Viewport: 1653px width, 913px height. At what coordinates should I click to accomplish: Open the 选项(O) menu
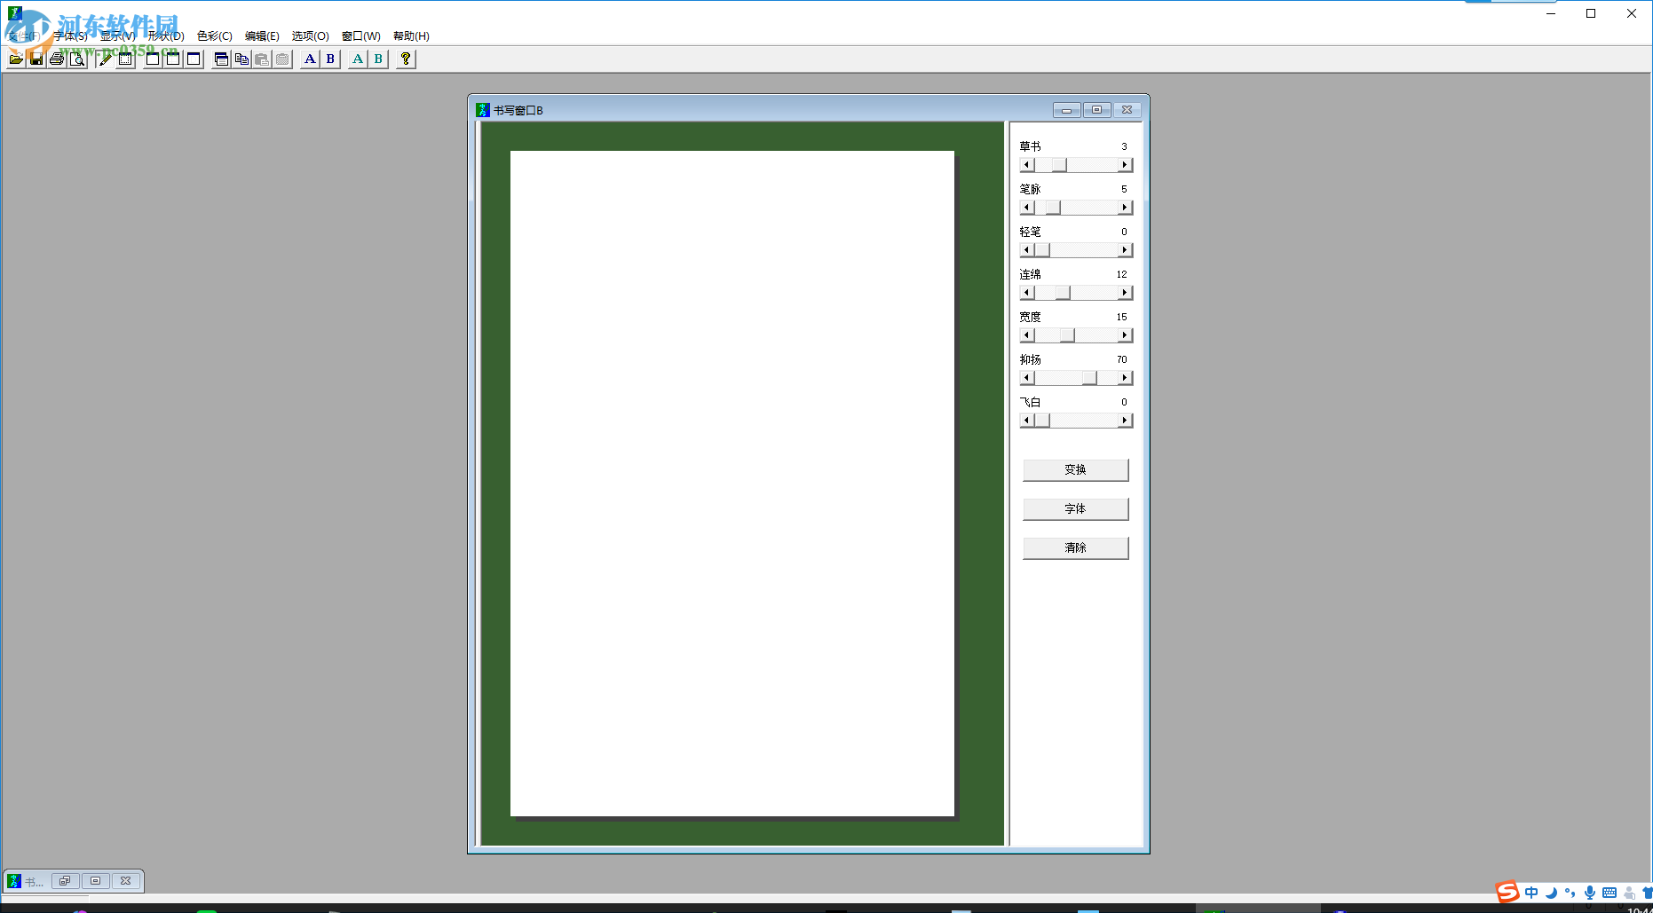[310, 36]
